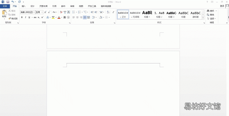Increase paragraph indent
This screenshot has width=229, height=116.
coord(96,12)
